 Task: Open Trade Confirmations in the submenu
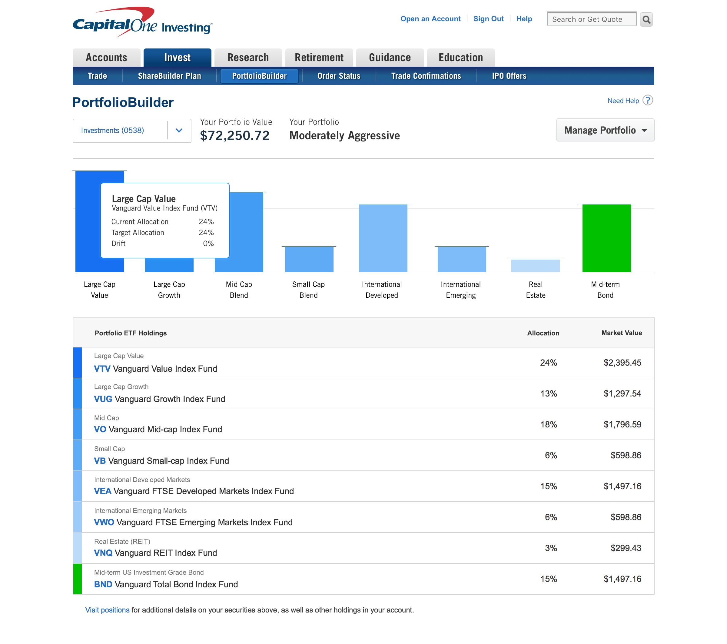click(x=426, y=76)
